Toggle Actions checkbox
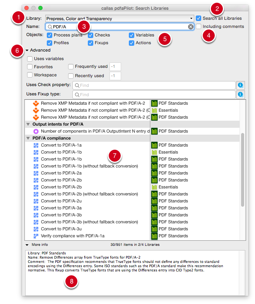 point(132,43)
